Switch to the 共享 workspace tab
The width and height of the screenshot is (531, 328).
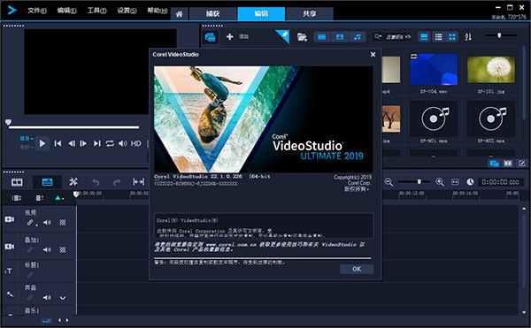[310, 13]
